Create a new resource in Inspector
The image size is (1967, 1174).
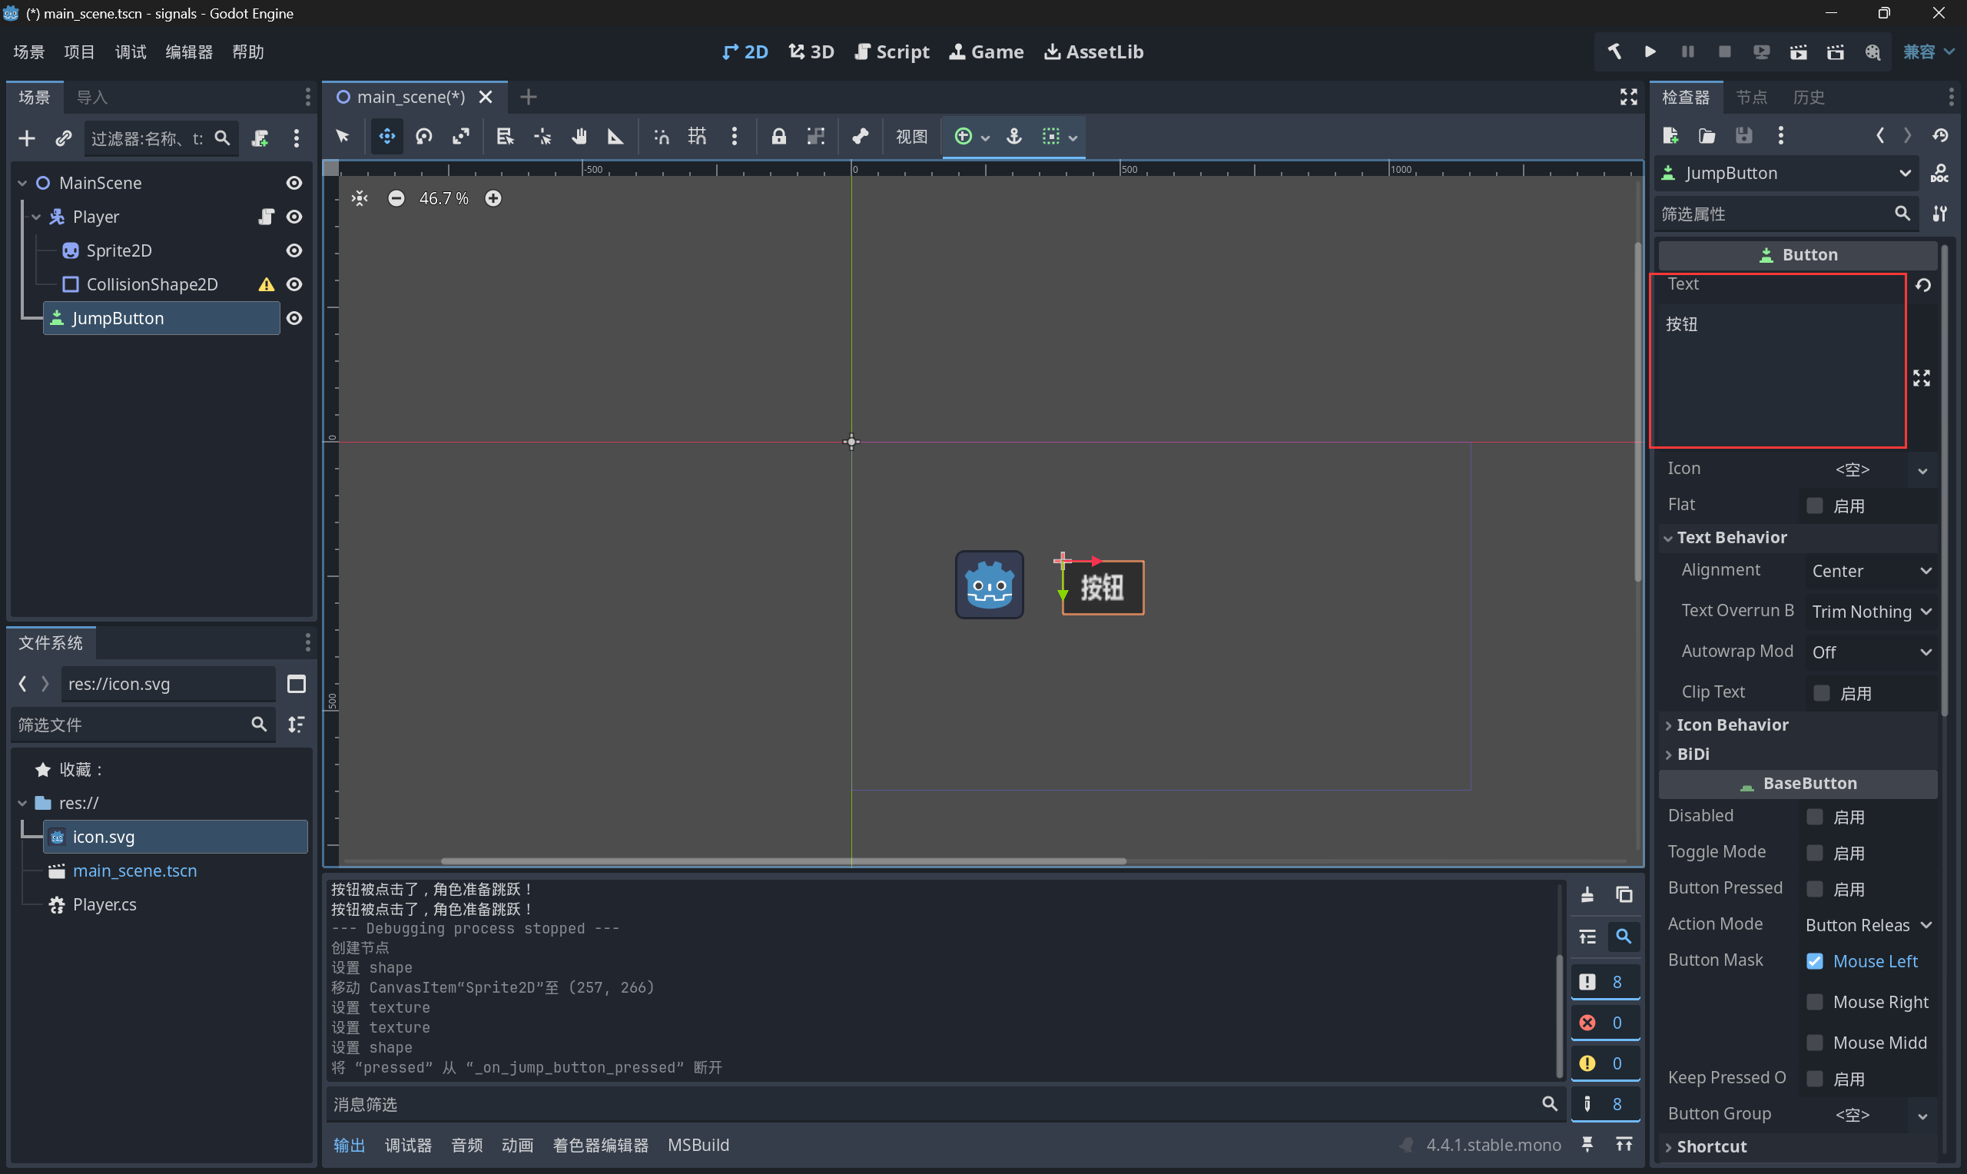[x=1670, y=135]
